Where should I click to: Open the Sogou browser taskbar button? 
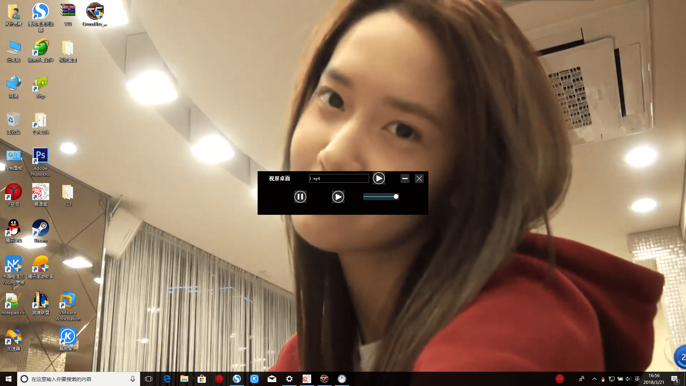237,379
